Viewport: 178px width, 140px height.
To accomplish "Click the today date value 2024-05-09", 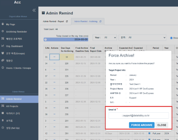I will (x=81, y=39).
